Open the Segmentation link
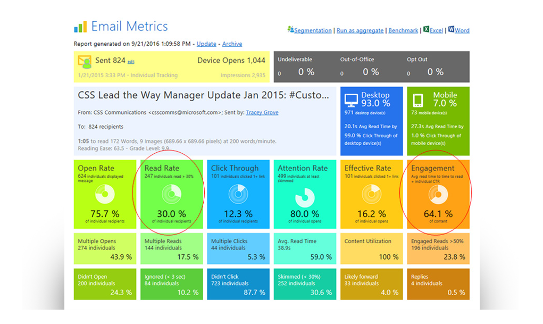Viewport: 543px width, 324px height. pyautogui.click(x=313, y=31)
